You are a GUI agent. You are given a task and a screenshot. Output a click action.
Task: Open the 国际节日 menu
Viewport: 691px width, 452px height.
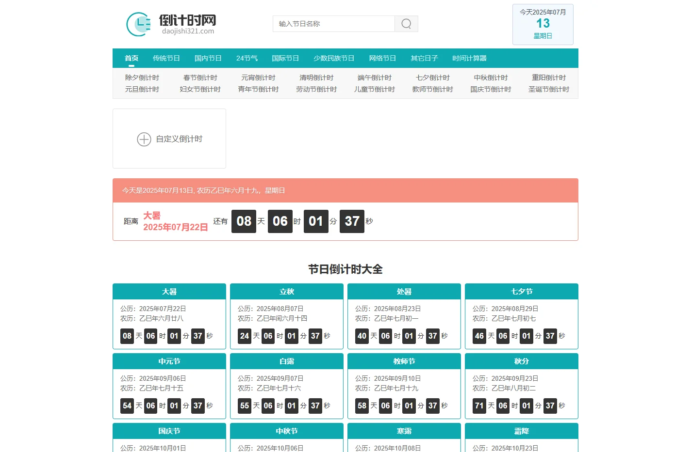tap(285, 58)
